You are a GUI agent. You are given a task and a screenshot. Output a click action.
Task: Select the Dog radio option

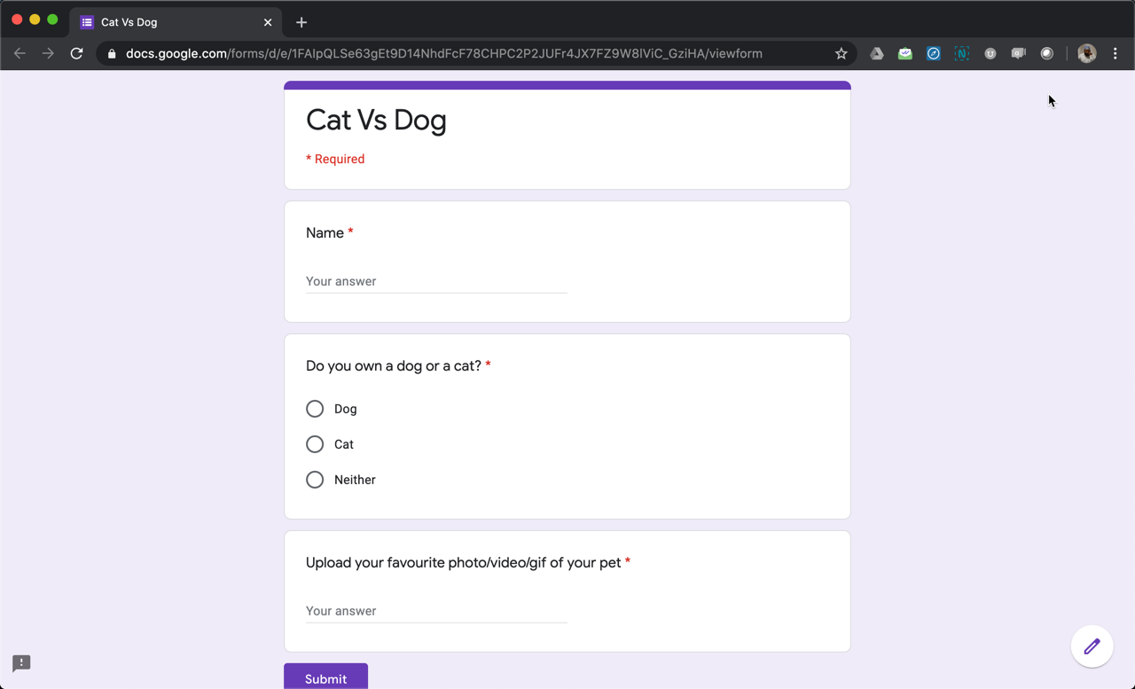(315, 409)
